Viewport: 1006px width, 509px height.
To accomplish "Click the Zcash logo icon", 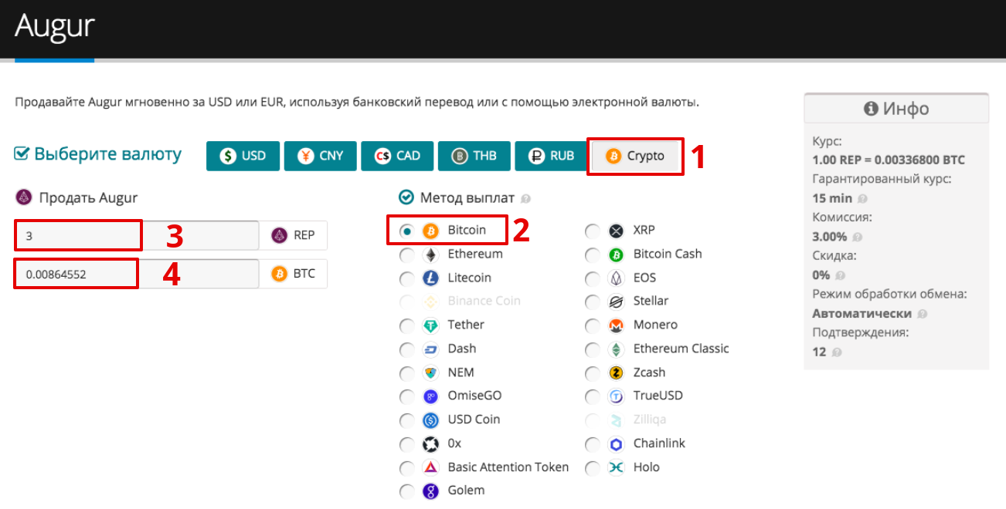I will [x=616, y=373].
